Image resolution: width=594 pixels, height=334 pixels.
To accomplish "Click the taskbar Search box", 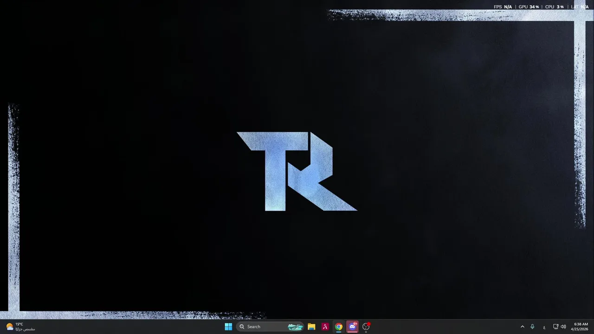I will (270, 327).
